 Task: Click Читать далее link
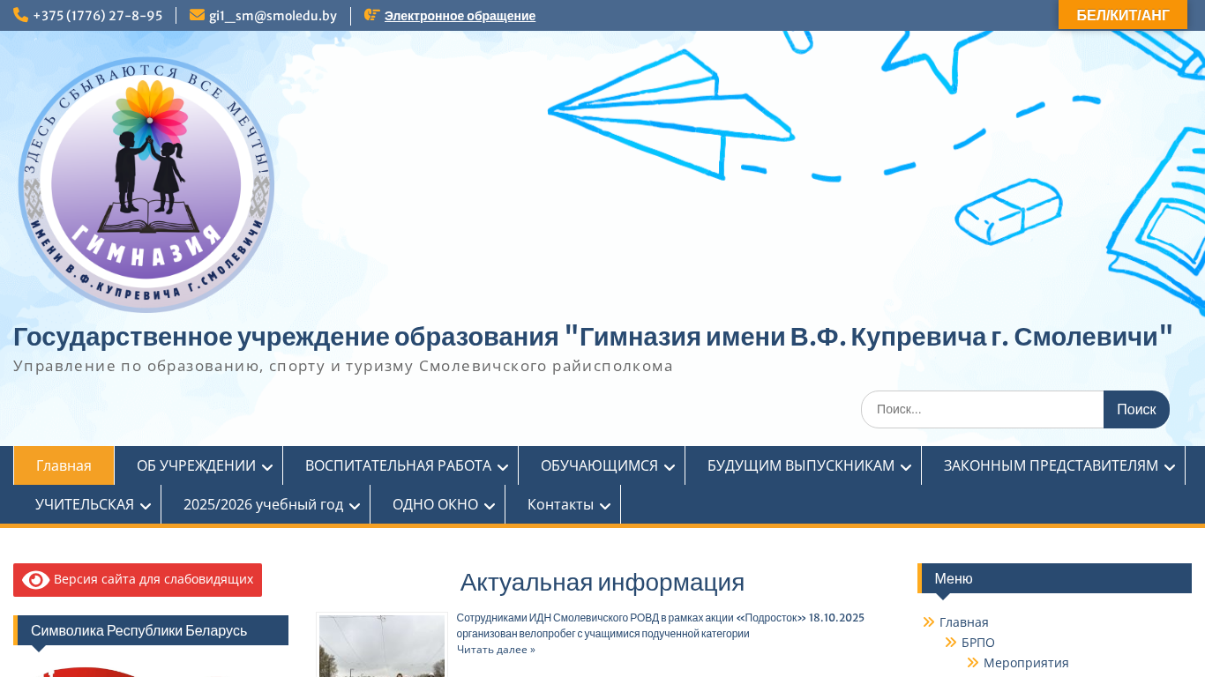496,650
